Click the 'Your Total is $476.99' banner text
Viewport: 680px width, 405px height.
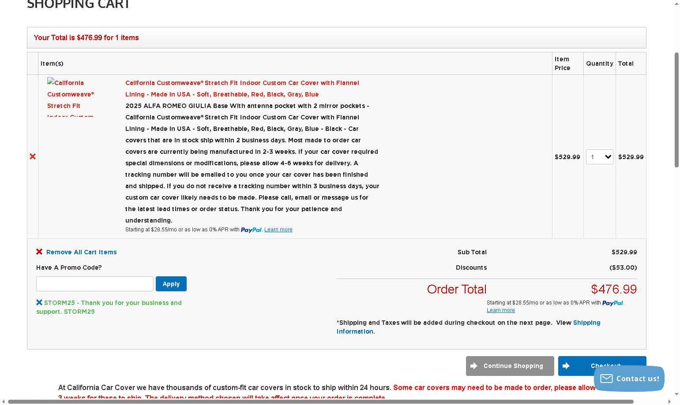pyautogui.click(x=86, y=37)
